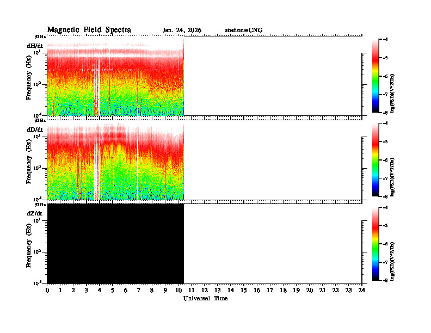The height and width of the screenshot is (333, 431).
Task: Click hour "9" on the time axis
Action: pyautogui.click(x=165, y=291)
